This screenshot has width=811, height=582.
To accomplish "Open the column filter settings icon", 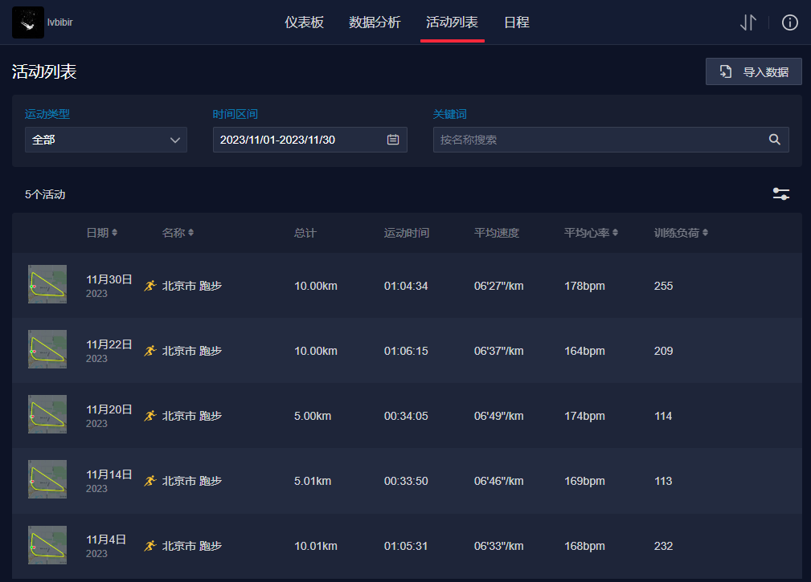I will (x=780, y=194).
